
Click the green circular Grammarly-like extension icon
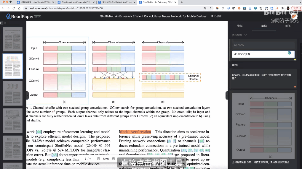[x=255, y=8]
